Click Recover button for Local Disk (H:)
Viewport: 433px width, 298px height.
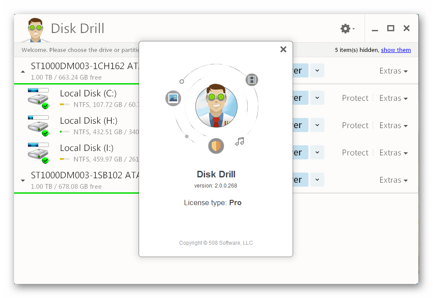(x=301, y=125)
